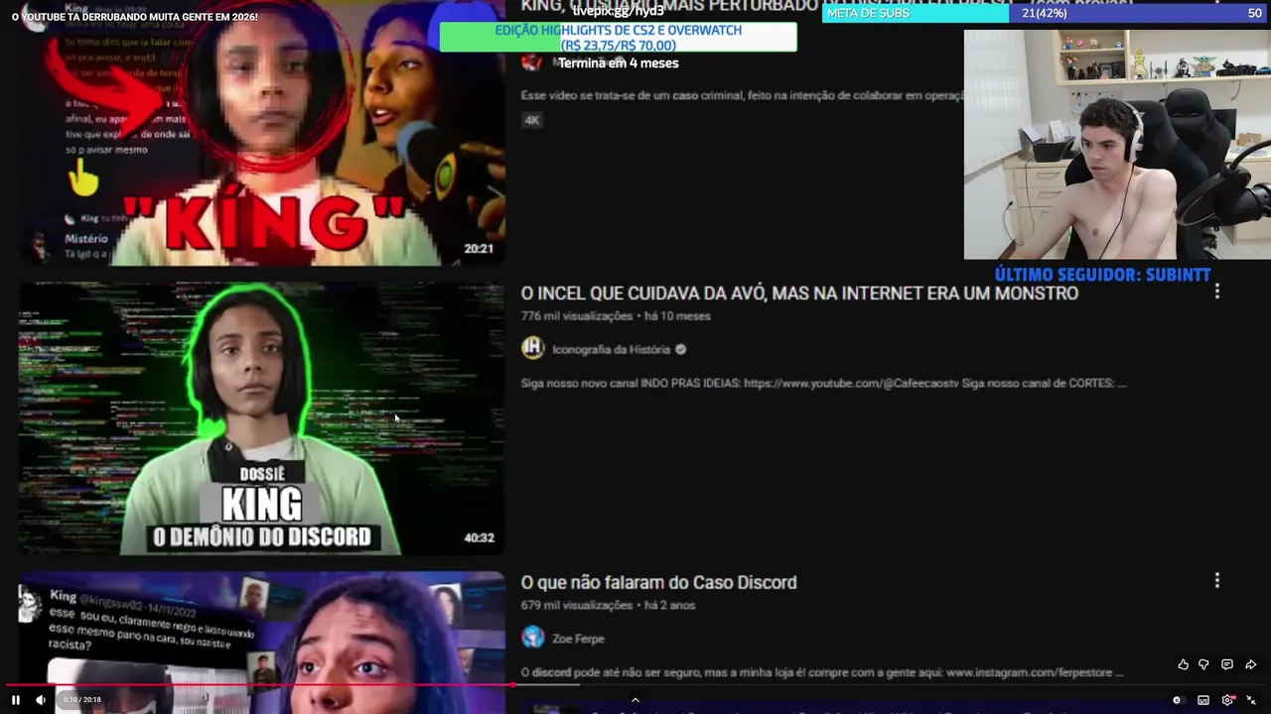Click the green highlights edition banner
This screenshot has height=714, width=1271.
point(618,38)
